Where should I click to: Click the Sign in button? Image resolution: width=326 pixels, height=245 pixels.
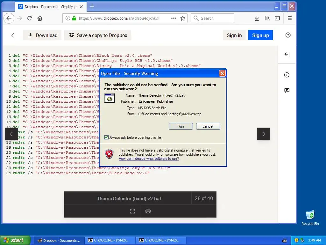pyautogui.click(x=234, y=35)
